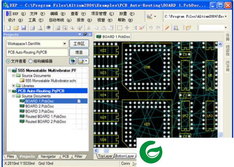Viewport: 234px width, 167px height.
Task: Select BOARD 2.PcbDoc in project tree
Action: [39, 106]
